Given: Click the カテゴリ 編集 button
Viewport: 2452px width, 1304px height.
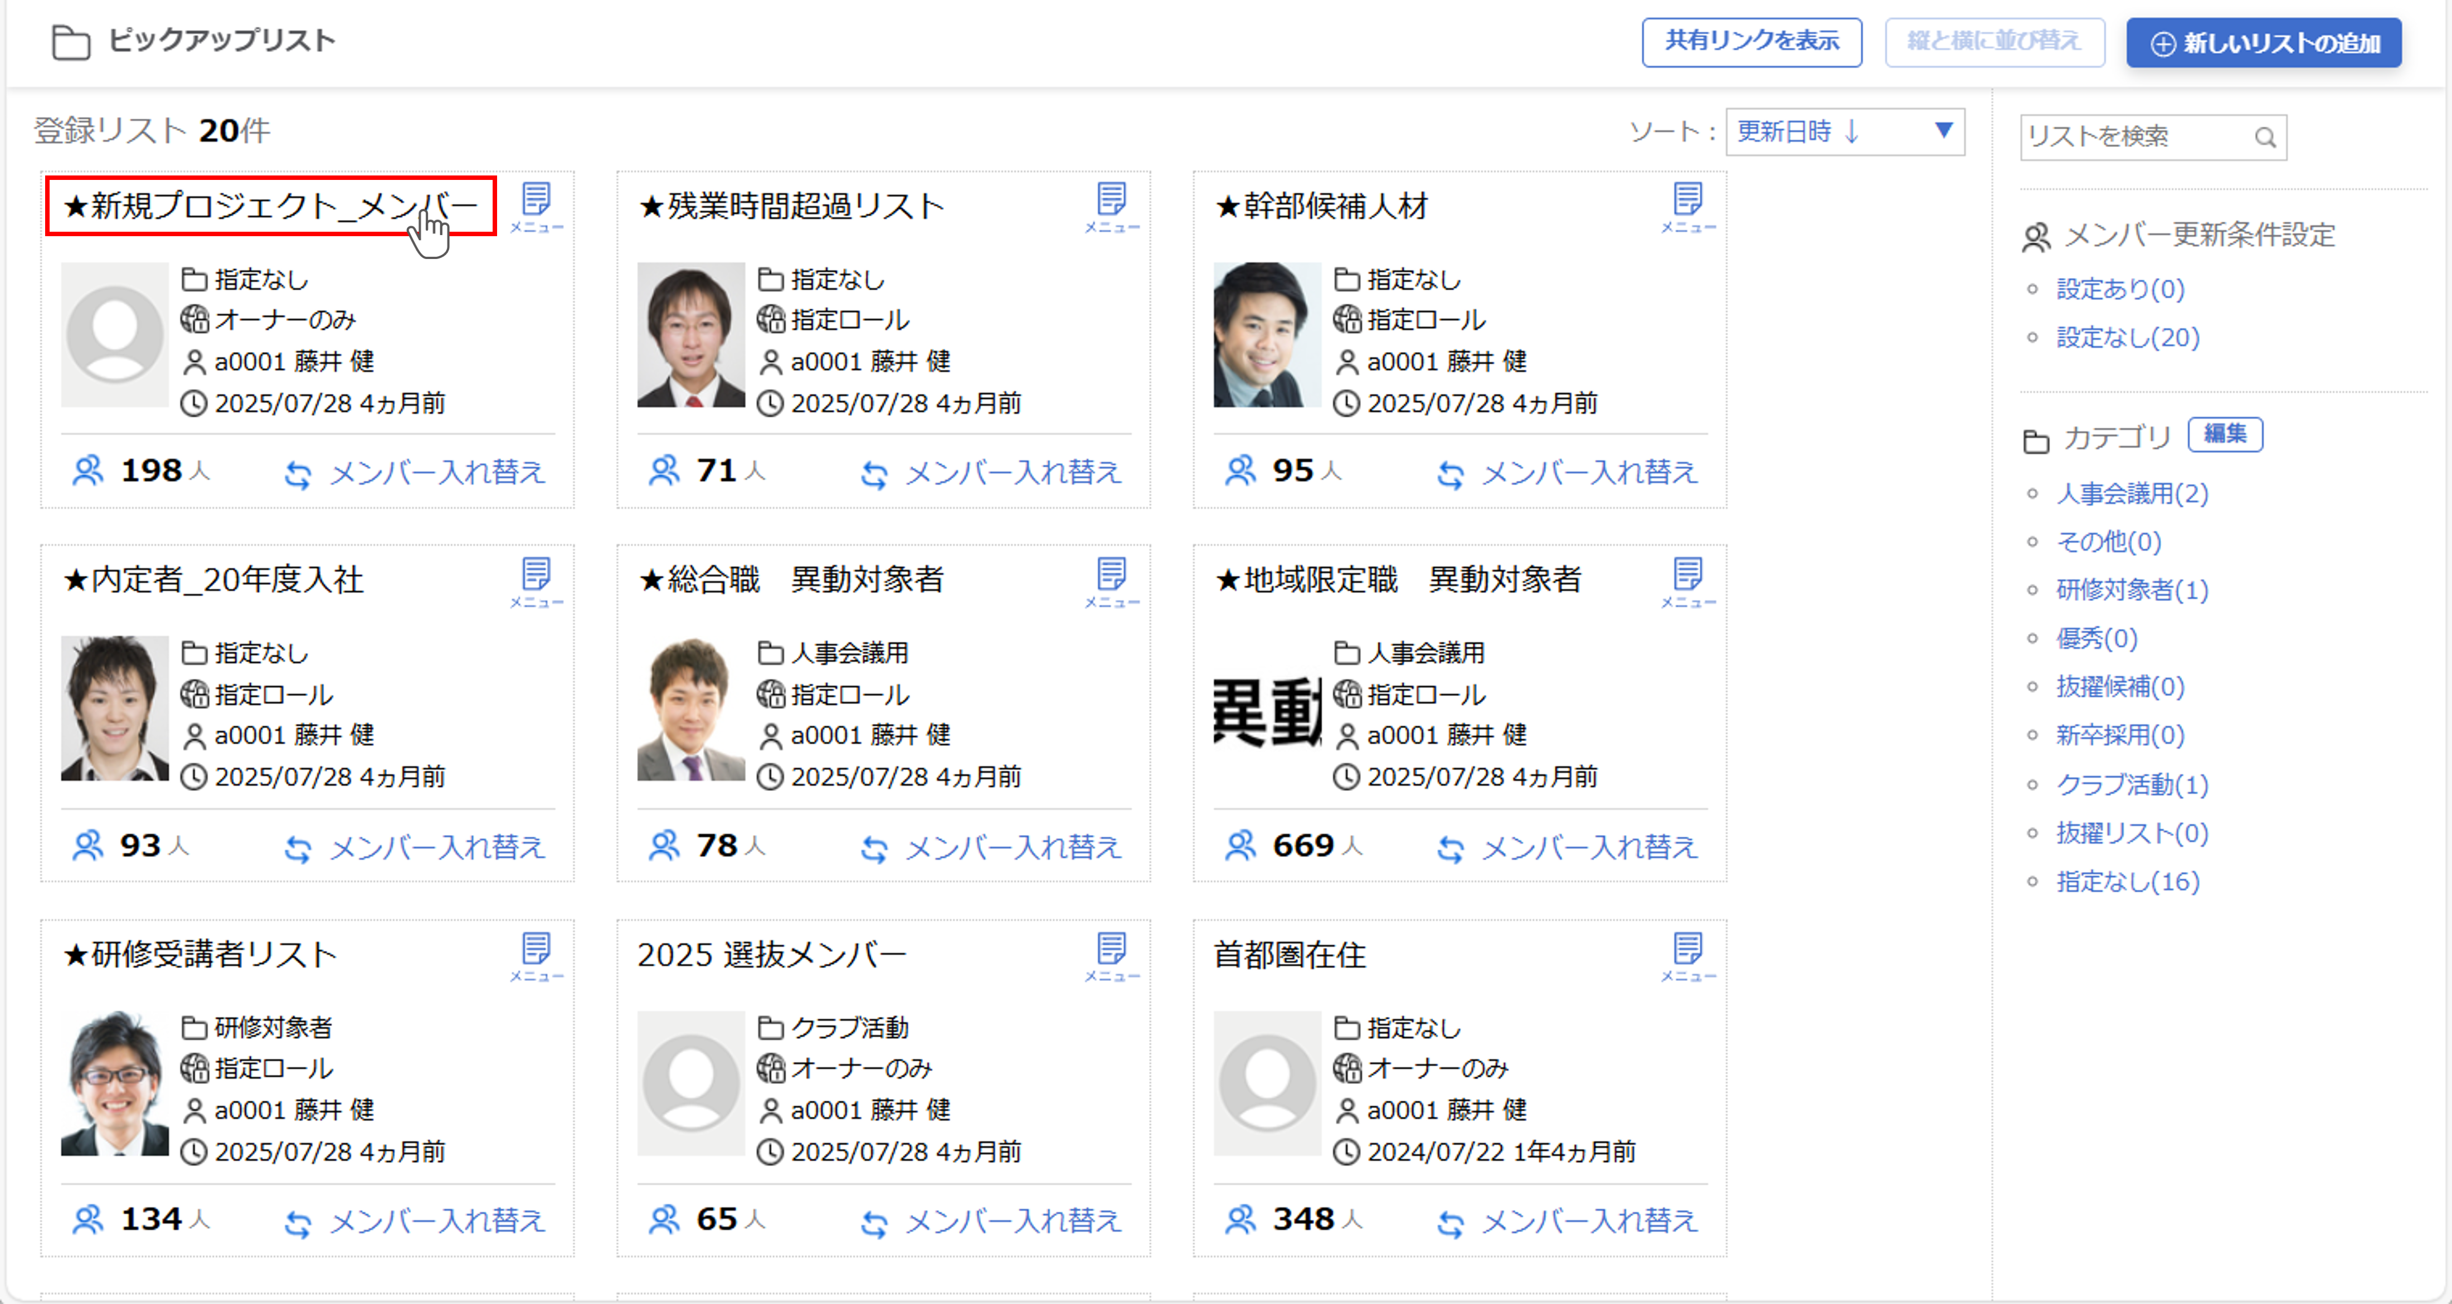Looking at the screenshot, I should 2225,434.
